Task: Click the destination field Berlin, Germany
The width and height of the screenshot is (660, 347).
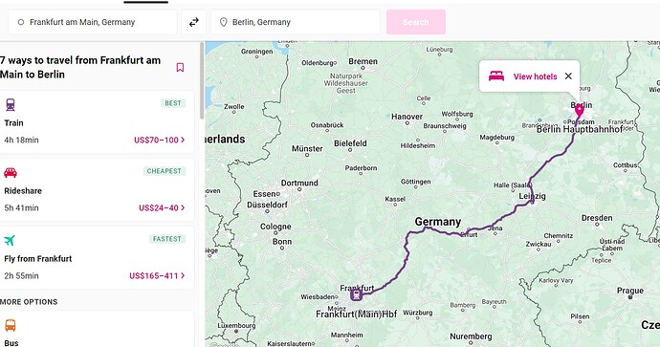Action: point(296,22)
